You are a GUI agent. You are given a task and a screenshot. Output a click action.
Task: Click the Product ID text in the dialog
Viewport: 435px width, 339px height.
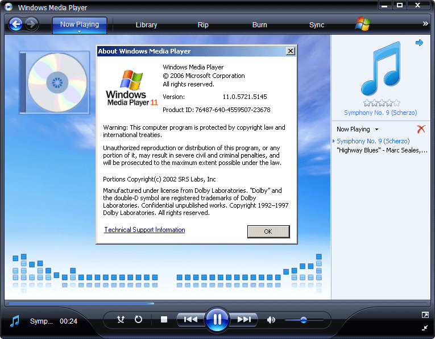click(x=217, y=110)
